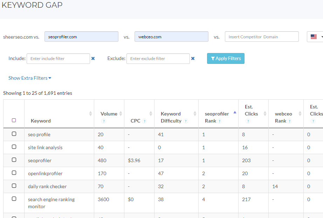The height and width of the screenshot is (218, 323).
Task: Click the keyword difficulty value '47'
Action: 161,174
